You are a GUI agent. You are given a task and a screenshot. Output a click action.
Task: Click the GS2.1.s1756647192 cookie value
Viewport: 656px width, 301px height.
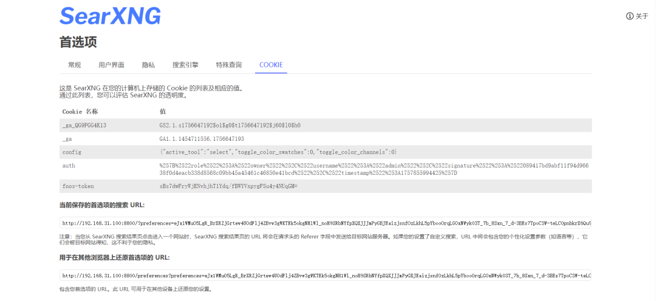click(230, 126)
